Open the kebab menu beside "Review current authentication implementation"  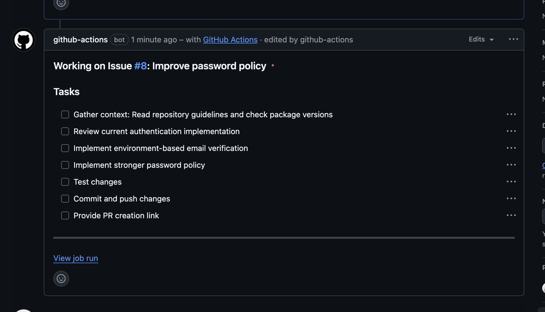point(511,131)
